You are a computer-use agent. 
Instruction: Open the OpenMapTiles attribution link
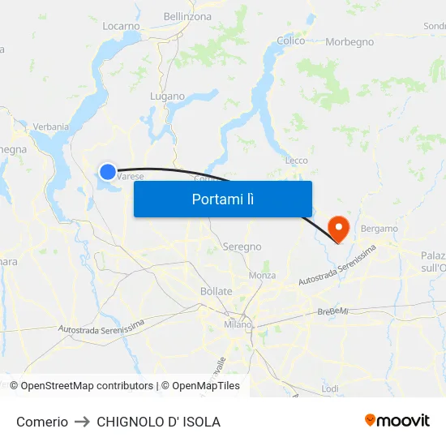click(200, 386)
